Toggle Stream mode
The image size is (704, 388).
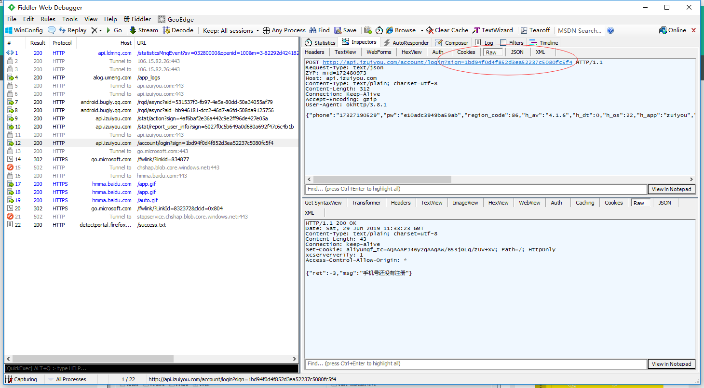pos(144,30)
